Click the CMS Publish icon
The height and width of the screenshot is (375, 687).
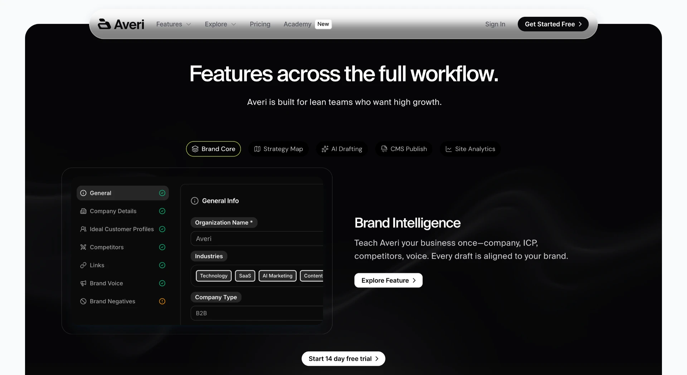[384, 149]
